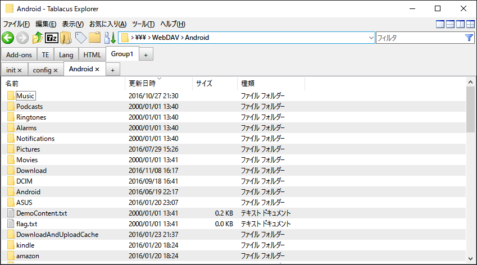Screen dimensions: 477x265
Task: Click the DemoContent.txt file icon
Action: (11, 213)
